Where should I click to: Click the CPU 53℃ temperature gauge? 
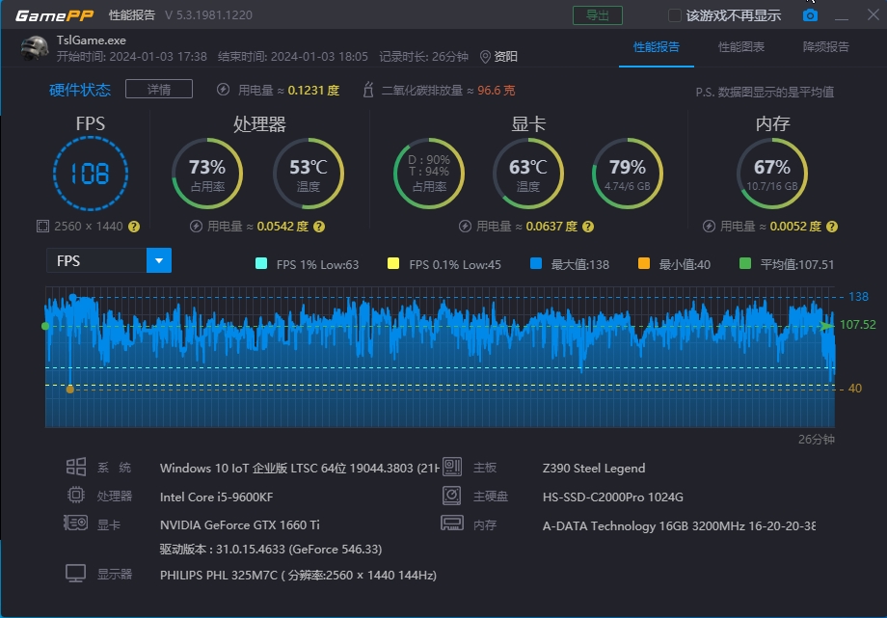click(309, 174)
